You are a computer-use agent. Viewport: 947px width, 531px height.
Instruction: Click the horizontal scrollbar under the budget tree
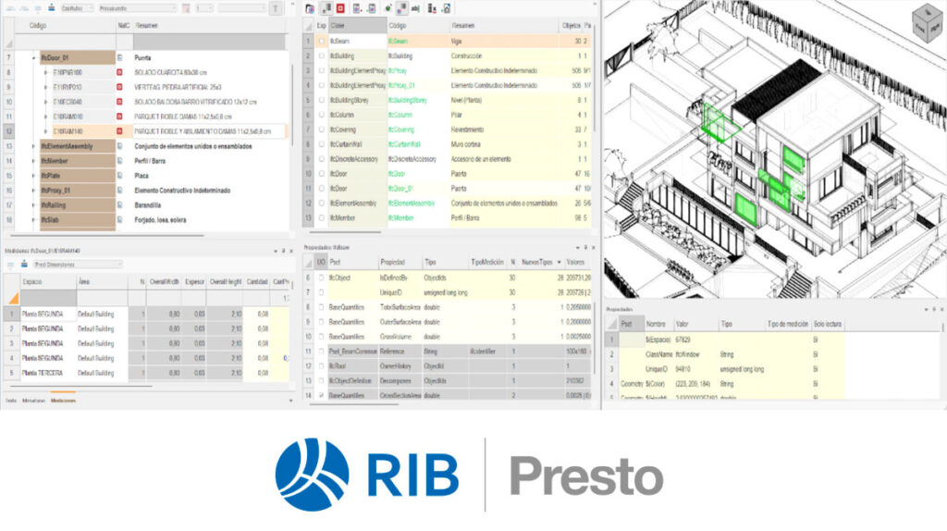point(107,235)
